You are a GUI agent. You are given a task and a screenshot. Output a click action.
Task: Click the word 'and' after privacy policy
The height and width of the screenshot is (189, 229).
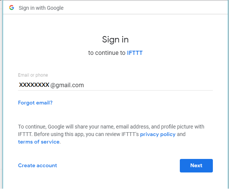(x=181, y=134)
